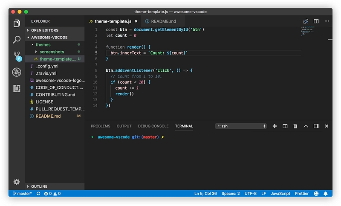Image resolution: width=341 pixels, height=206 pixels.
Task: Open the Extensions view in activity bar
Action: coord(17,88)
